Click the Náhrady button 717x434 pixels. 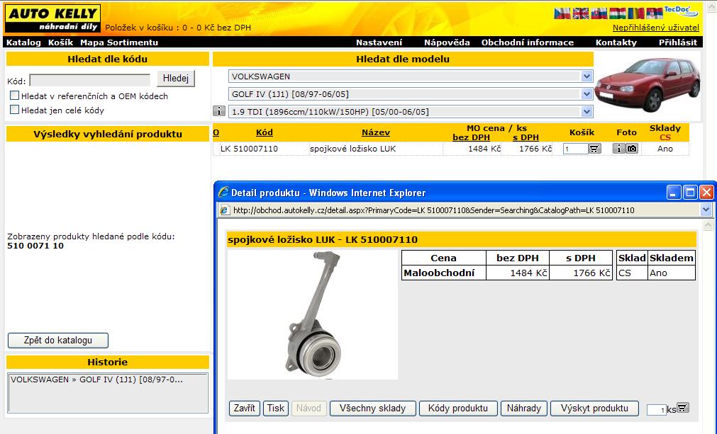coord(524,408)
